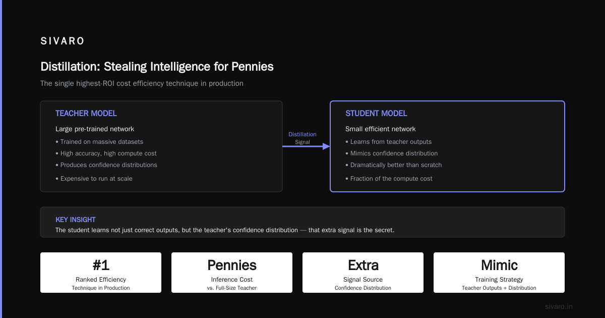Click the SIVARO logo text
This screenshot has width=605, height=318.
coord(63,41)
